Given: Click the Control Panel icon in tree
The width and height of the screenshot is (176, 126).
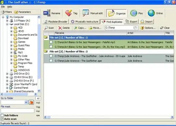Looking at the screenshot, I should pyautogui.click(x=11, y=88).
